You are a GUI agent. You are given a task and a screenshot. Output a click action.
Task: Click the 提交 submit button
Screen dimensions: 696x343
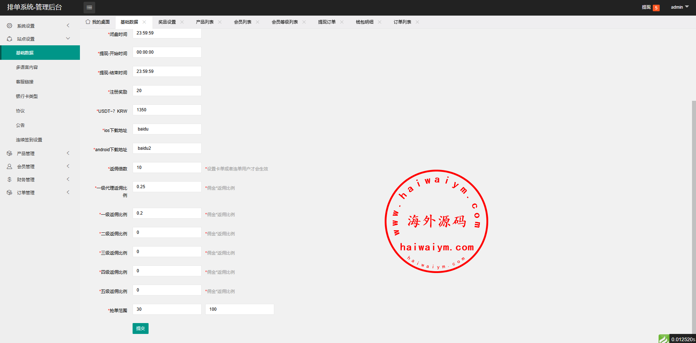[140, 328]
